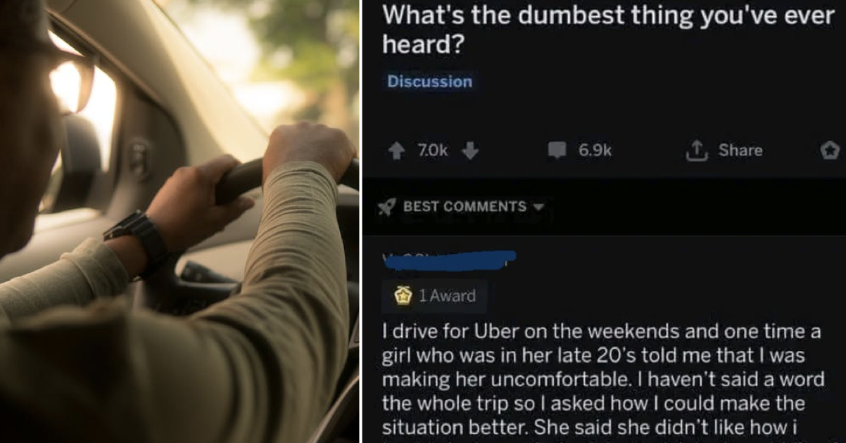Click the rocket icon beside Best Comments
Image resolution: width=846 pixels, height=443 pixels.
(386, 206)
